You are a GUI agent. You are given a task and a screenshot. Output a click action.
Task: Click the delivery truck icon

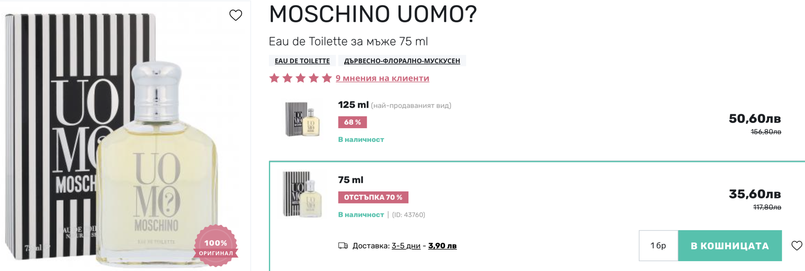[x=343, y=246]
